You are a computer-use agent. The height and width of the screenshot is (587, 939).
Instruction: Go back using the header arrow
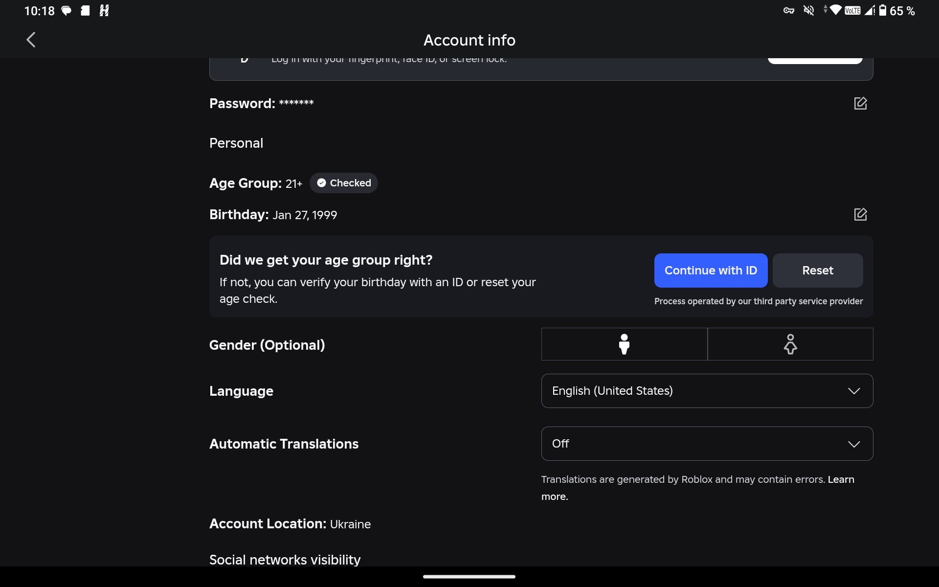tap(31, 40)
